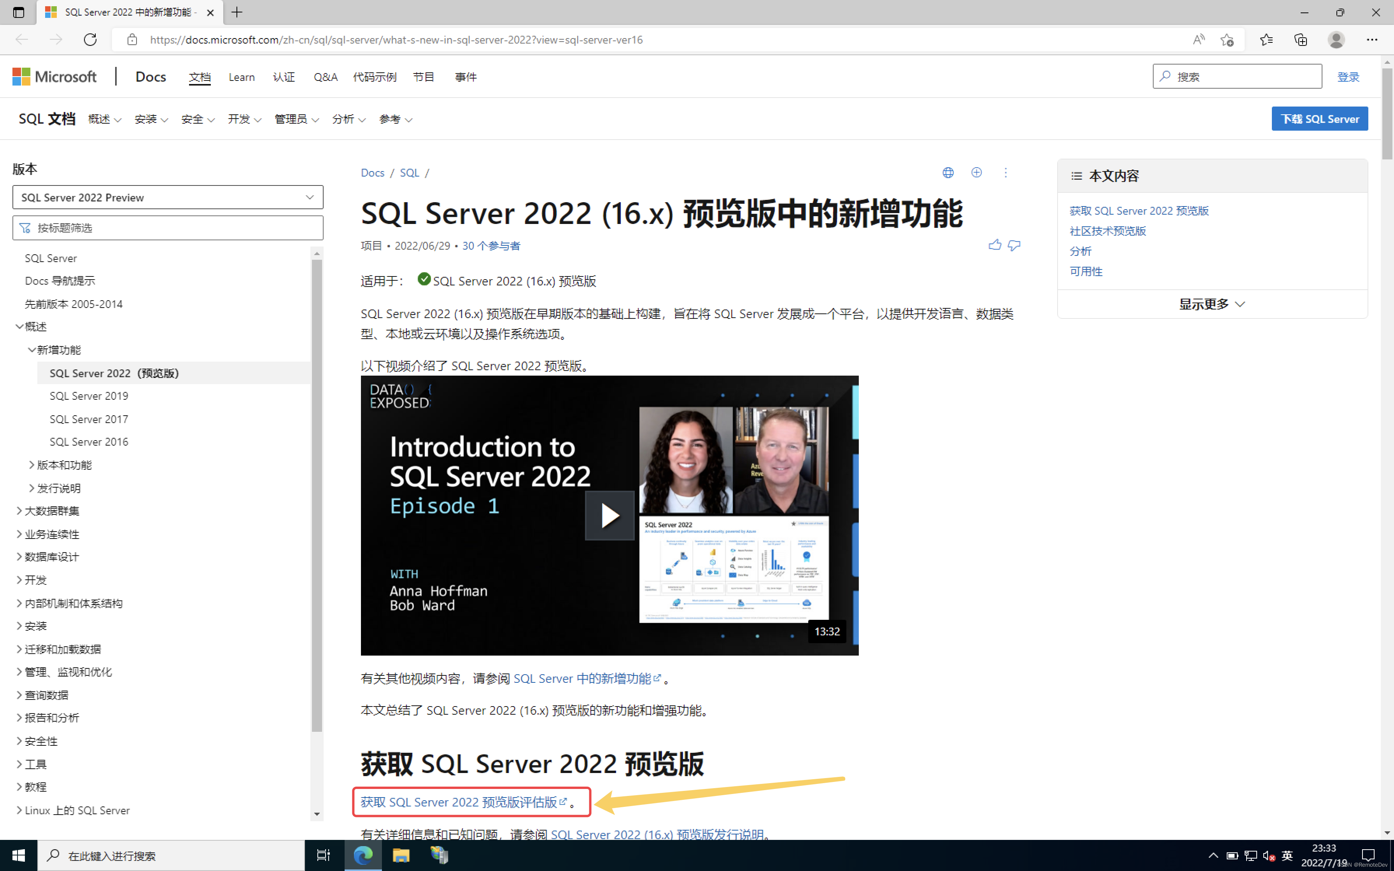Open the article's three-dot more options icon

(1006, 172)
